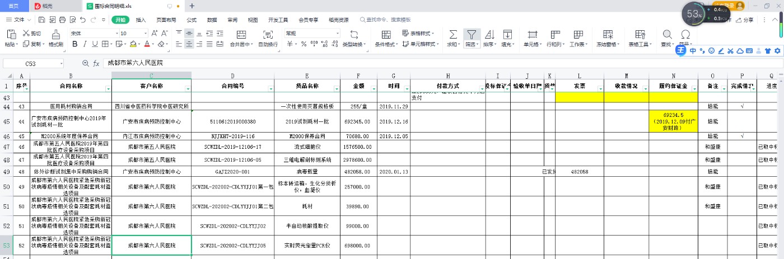Click the Format Painter (格式刷) icon

coord(55,34)
